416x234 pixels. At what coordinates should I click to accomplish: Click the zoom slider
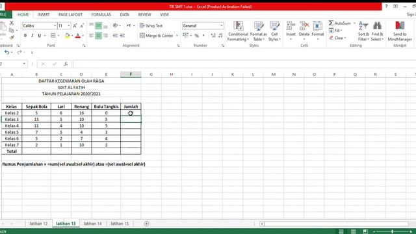coord(392,231)
